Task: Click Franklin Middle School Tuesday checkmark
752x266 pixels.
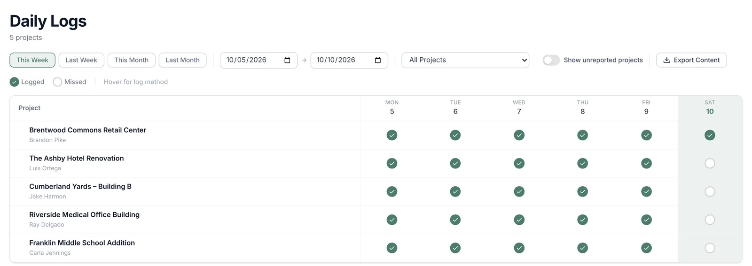Action: pos(455,248)
